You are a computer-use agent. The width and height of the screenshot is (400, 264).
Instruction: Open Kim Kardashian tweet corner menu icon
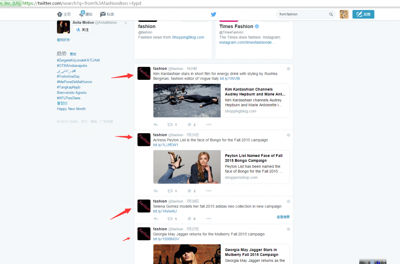[x=288, y=69]
